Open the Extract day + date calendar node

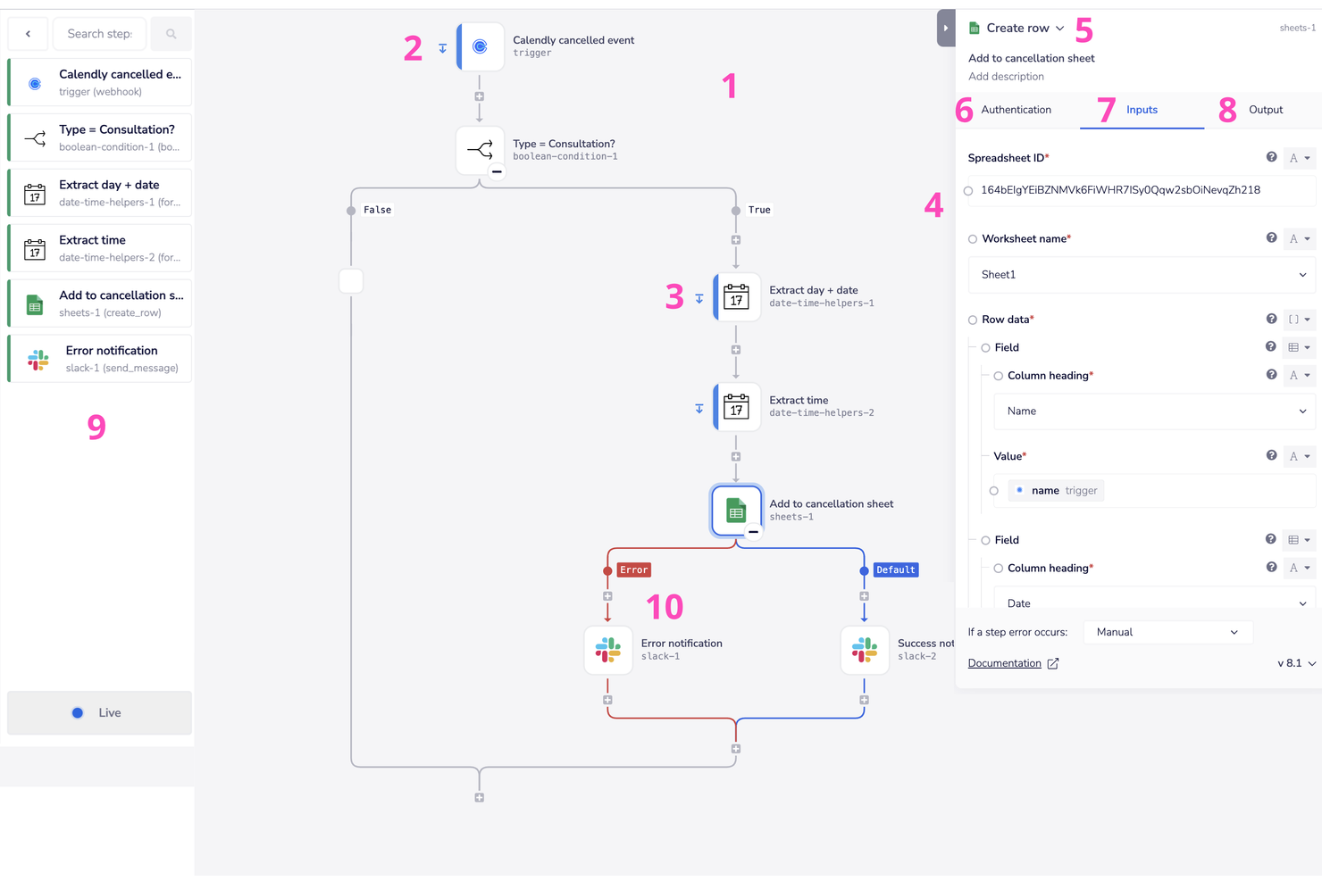pos(737,296)
